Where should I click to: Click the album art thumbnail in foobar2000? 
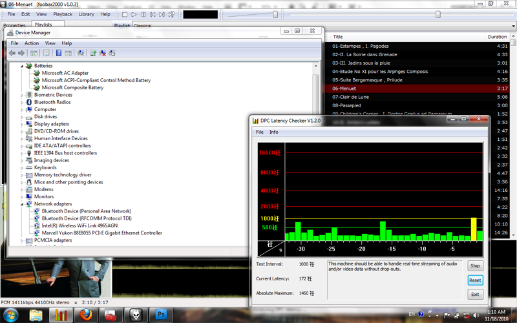click(56, 278)
